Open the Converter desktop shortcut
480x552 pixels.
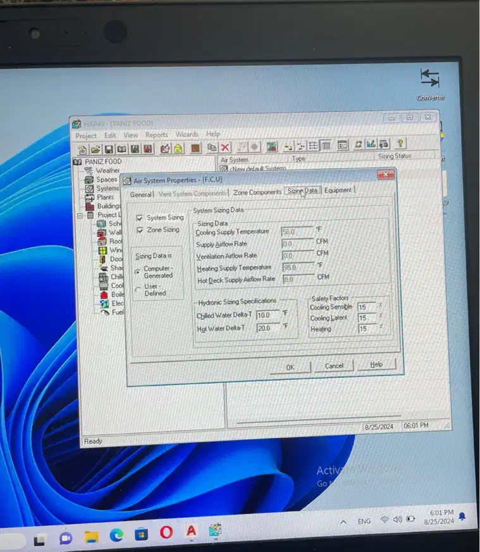(x=429, y=79)
